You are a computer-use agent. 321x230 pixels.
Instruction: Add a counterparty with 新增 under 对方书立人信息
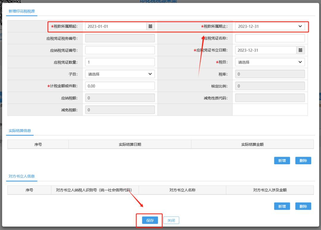click(282, 206)
